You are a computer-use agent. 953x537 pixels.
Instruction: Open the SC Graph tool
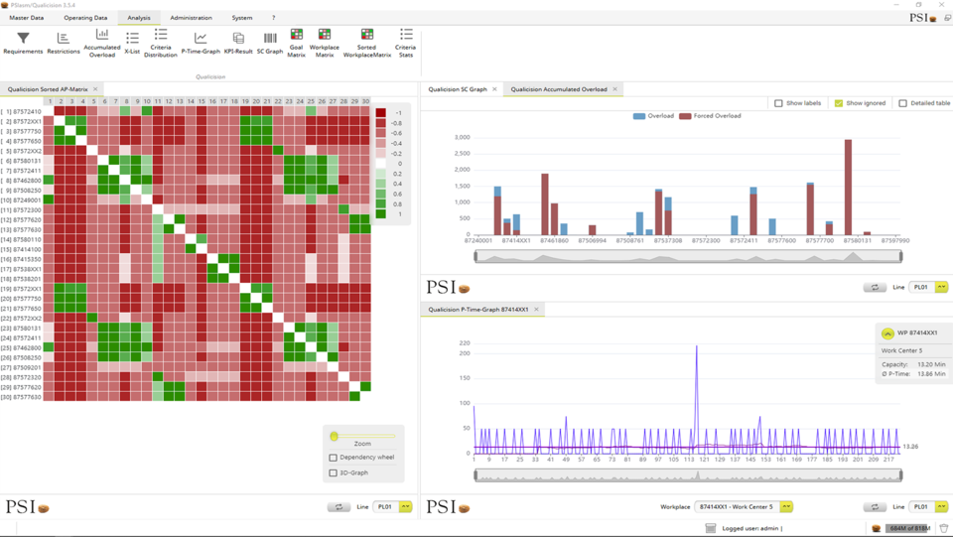[270, 44]
